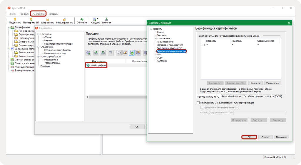Switch to the Revocation Provider tab
This screenshot has height=165, width=301.
tap(231, 96)
